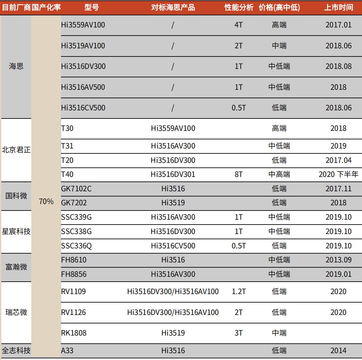Screen dimensions: 362x360
Task: Click the 1.2T performance value
Action: pos(239,291)
